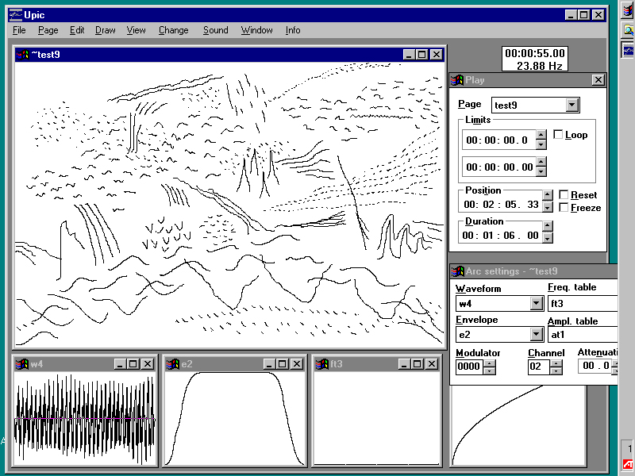This screenshot has height=476, width=635.
Task: Click the top icon in right sidebar
Action: (x=628, y=10)
